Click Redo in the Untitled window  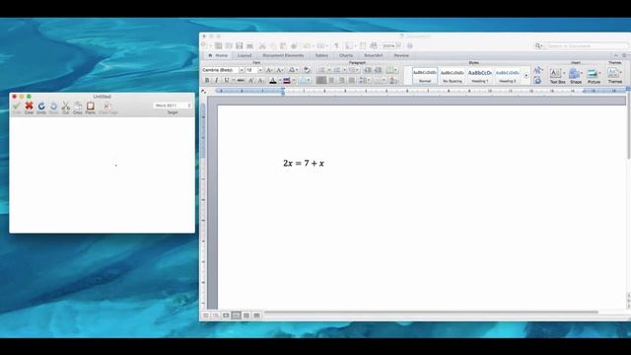pyautogui.click(x=53, y=107)
